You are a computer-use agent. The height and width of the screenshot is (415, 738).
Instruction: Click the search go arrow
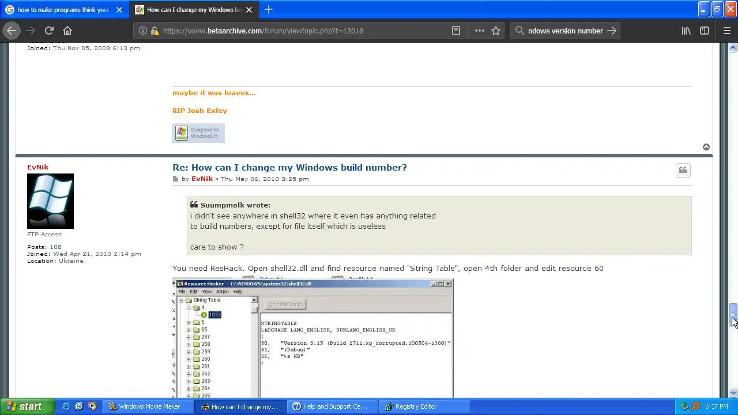coord(612,31)
